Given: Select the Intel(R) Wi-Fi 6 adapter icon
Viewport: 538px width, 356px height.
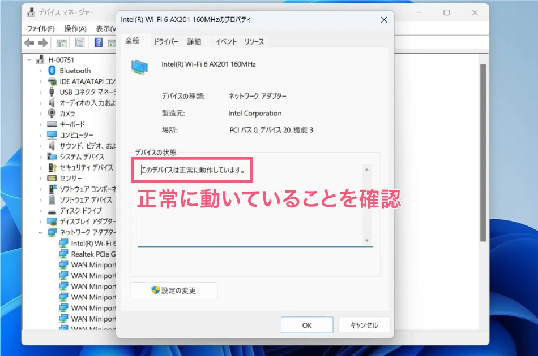Looking at the screenshot, I should pyautogui.click(x=62, y=242).
